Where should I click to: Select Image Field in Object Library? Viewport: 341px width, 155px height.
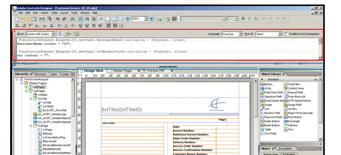292,105
